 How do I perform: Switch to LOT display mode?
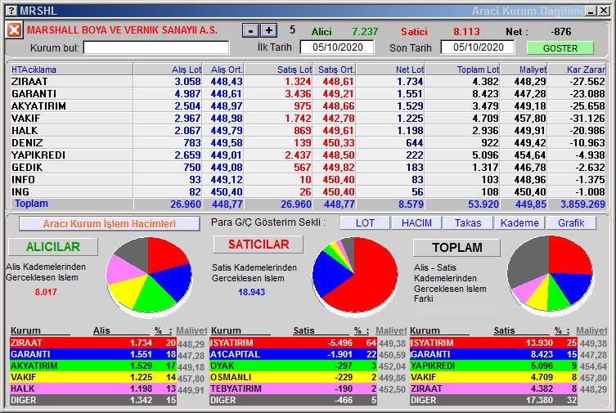click(365, 223)
